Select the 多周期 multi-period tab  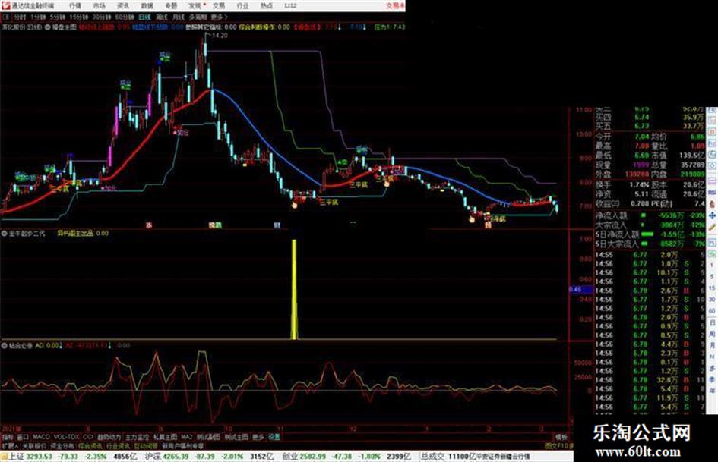click(x=198, y=17)
